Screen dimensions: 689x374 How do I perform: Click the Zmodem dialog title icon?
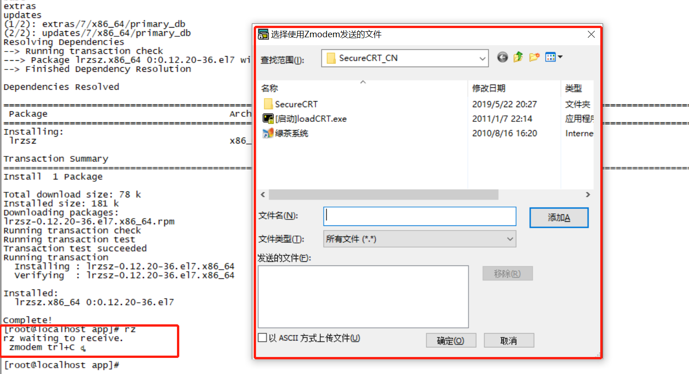pos(263,35)
